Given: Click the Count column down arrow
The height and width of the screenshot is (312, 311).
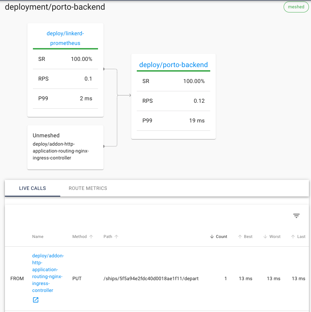Looking at the screenshot, I should point(212,237).
